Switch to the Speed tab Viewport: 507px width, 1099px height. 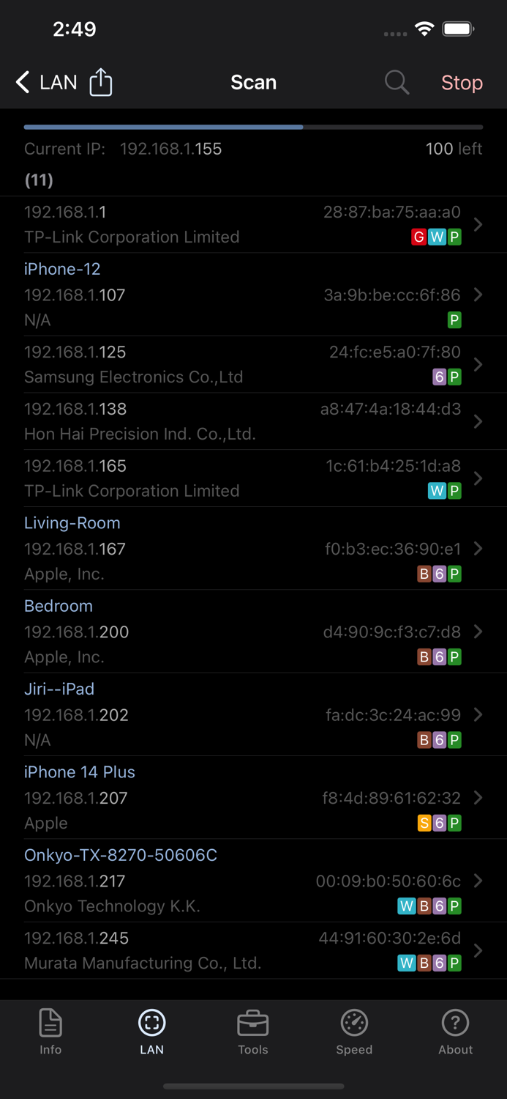354,1032
